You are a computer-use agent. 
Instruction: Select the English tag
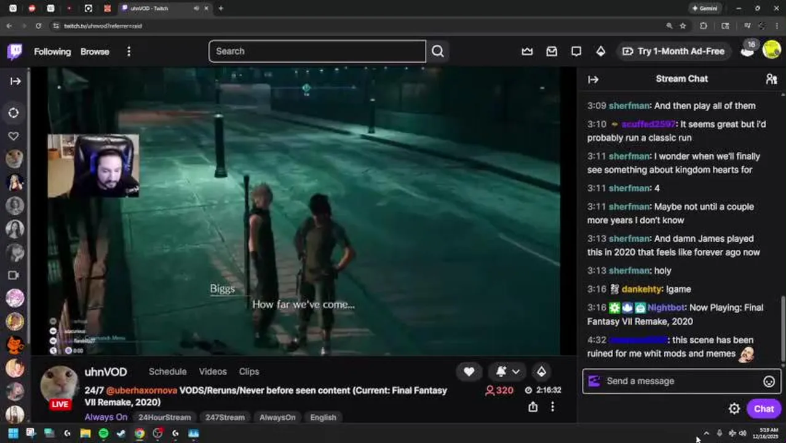click(323, 417)
